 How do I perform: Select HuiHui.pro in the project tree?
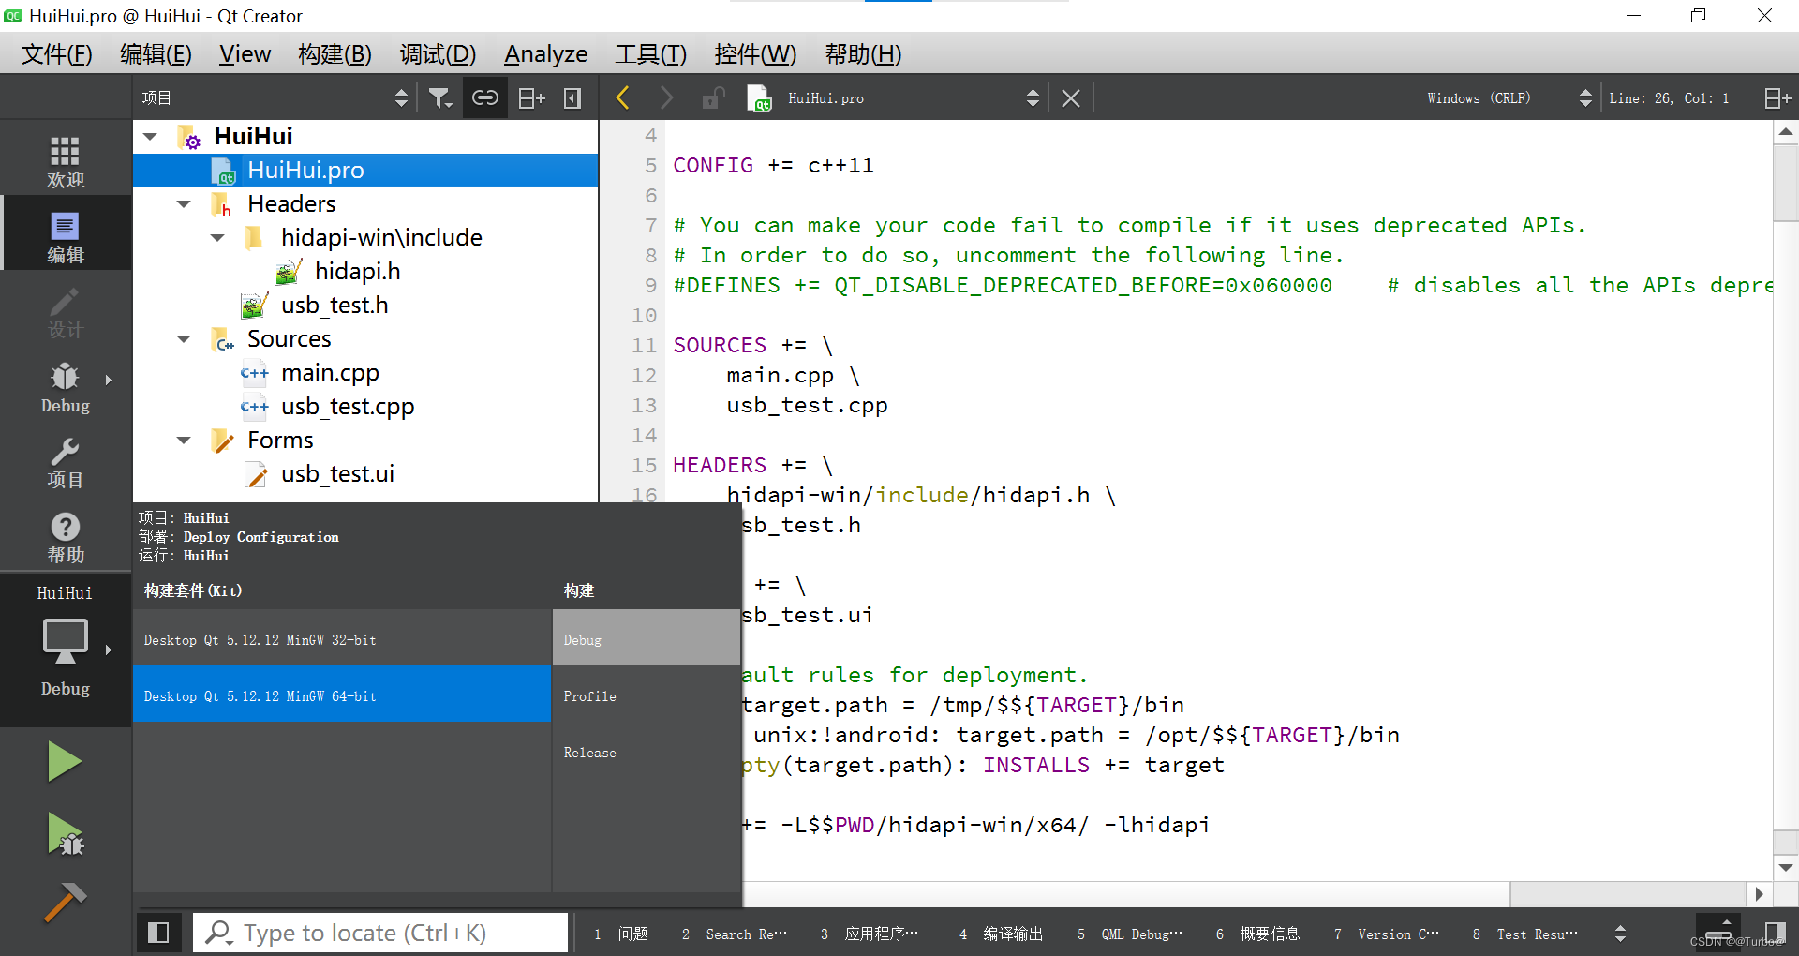(x=365, y=171)
